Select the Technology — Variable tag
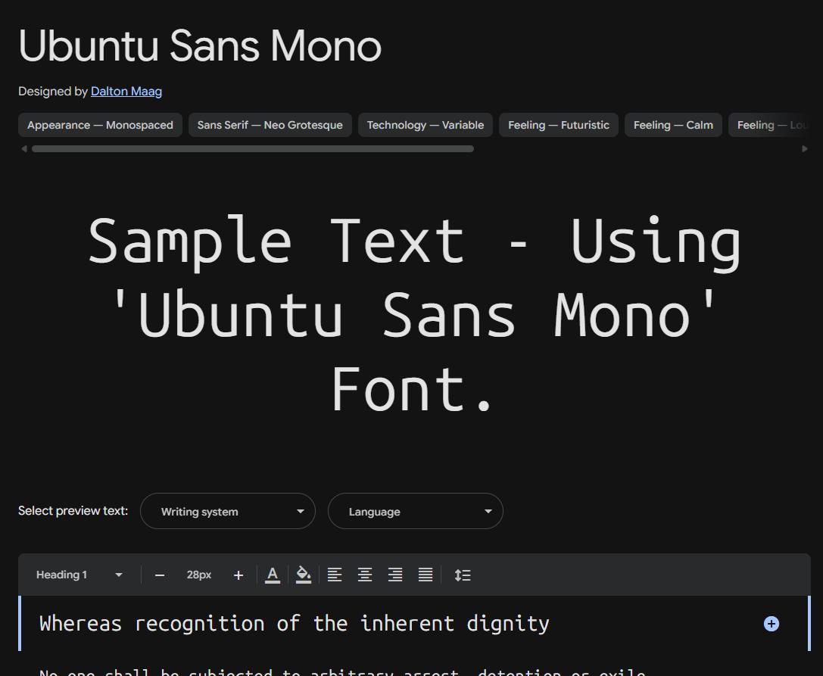 coord(426,125)
